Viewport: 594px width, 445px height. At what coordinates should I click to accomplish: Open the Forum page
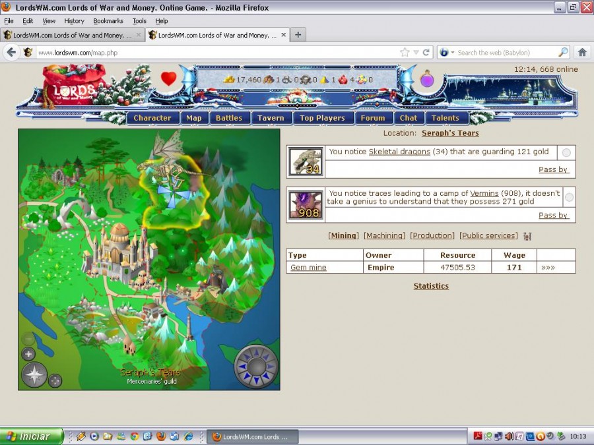tap(373, 118)
